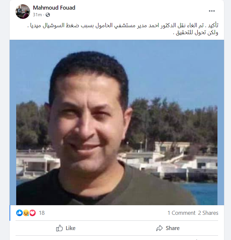Toggle the Like button on the post
The image size is (231, 240).
66,228
